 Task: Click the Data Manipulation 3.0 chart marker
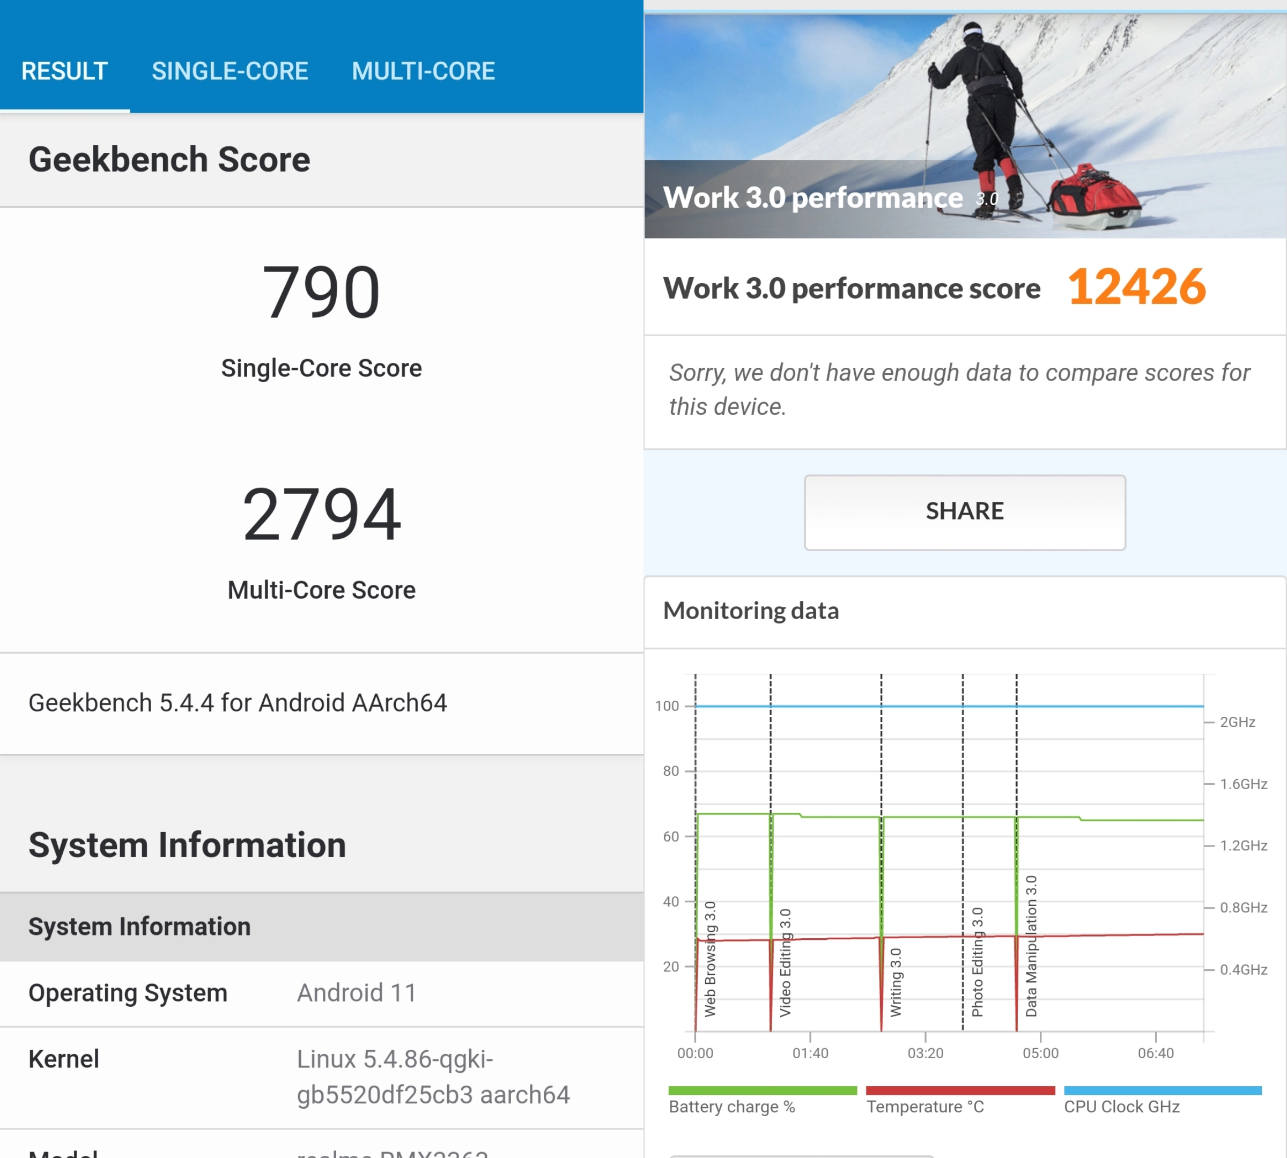point(1031,946)
